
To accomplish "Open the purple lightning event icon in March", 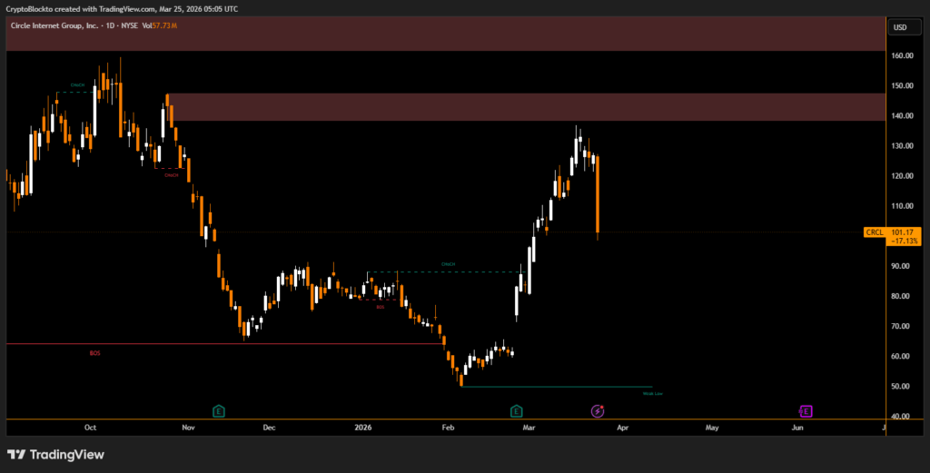I will click(x=598, y=411).
